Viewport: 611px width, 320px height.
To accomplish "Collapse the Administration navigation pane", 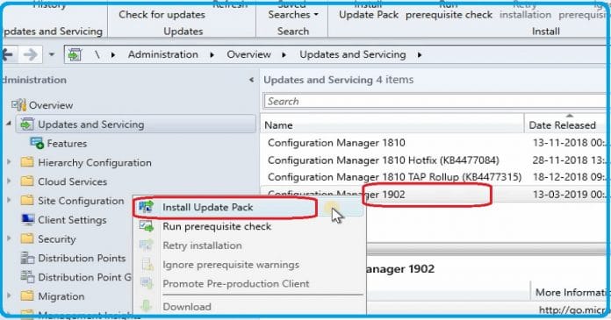I will click(x=251, y=80).
